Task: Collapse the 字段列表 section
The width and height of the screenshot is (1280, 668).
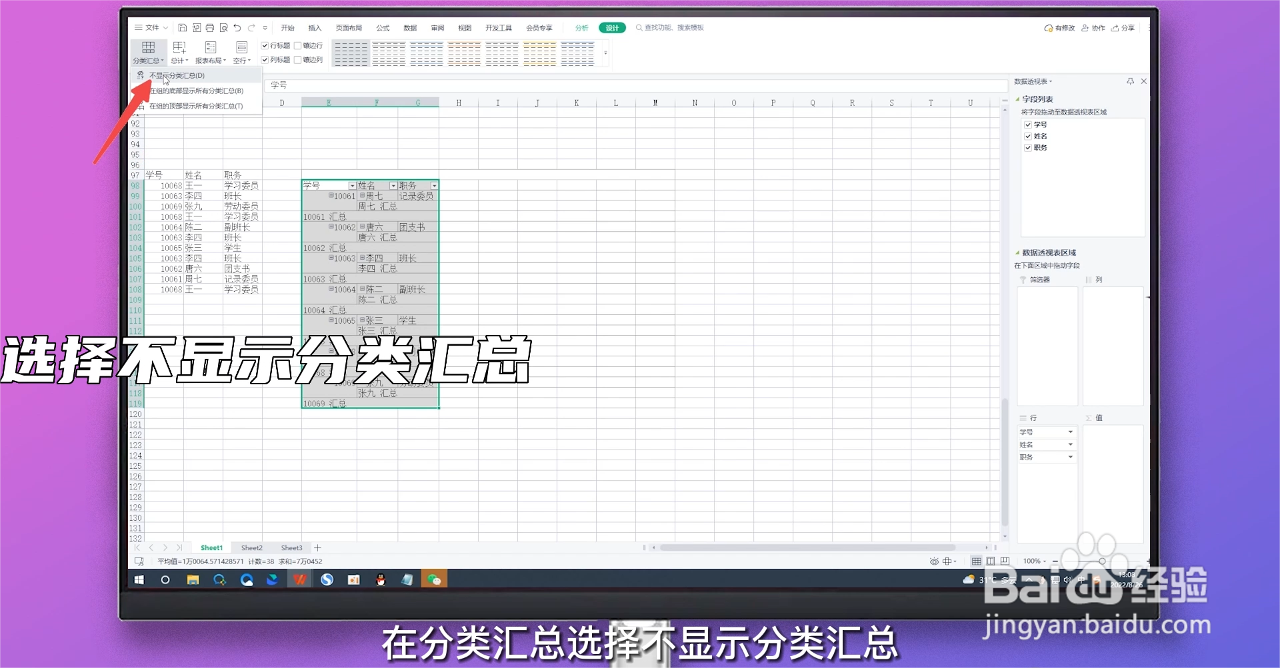Action: [1017, 99]
